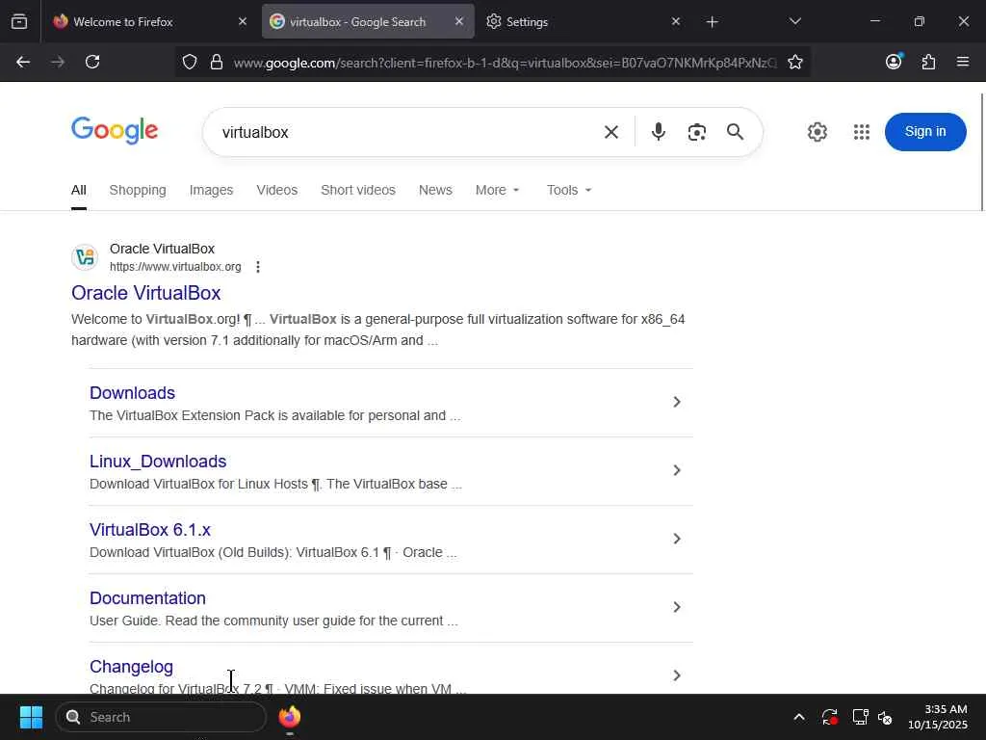This screenshot has height=740, width=986.
Task: Close the virtualbox Google Search tab
Action: click(459, 21)
